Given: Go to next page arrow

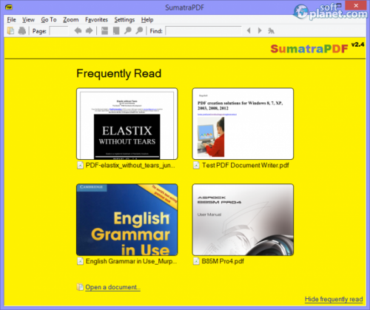Looking at the screenshot, I should 89,31.
